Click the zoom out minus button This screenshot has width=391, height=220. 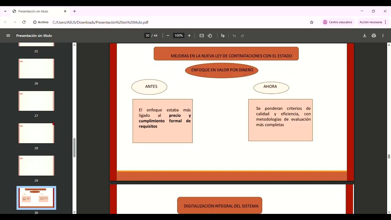point(168,36)
